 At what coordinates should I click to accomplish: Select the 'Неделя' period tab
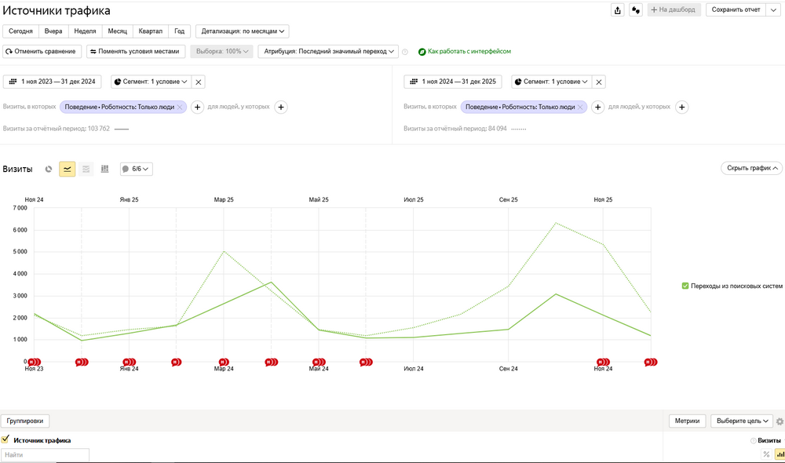click(x=85, y=31)
